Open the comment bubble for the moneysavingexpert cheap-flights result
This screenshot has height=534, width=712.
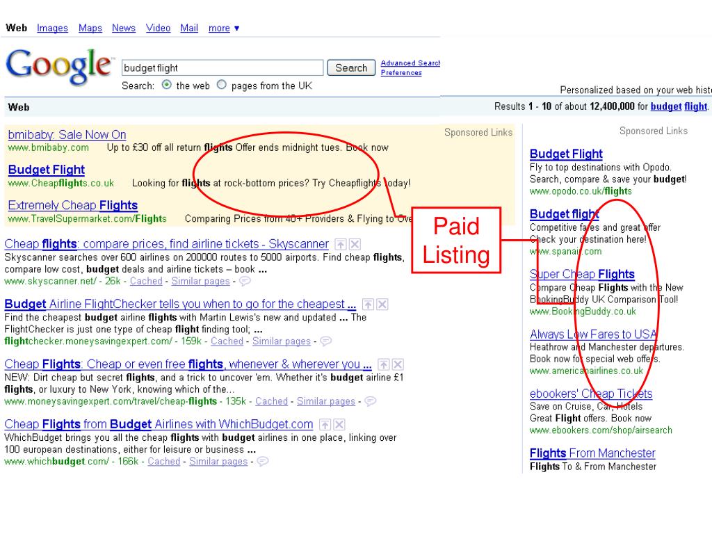pos(370,401)
